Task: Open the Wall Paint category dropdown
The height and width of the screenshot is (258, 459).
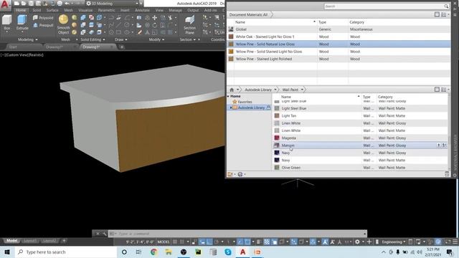Action: tap(302, 90)
